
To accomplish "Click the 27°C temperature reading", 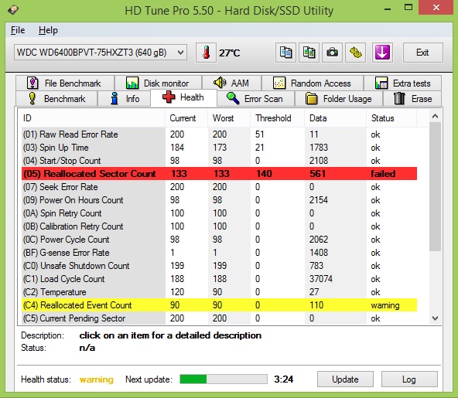I will click(230, 53).
